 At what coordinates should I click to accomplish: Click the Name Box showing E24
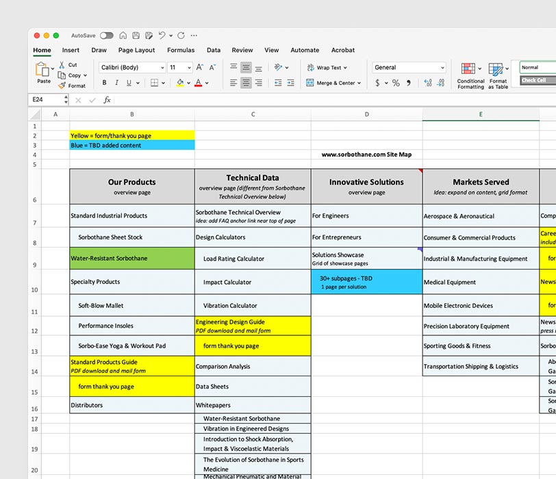point(48,99)
